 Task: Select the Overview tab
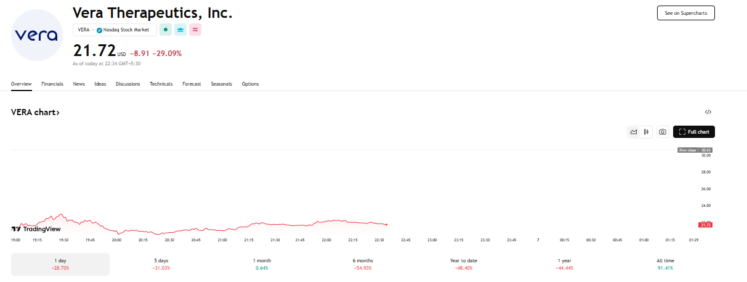(x=21, y=84)
